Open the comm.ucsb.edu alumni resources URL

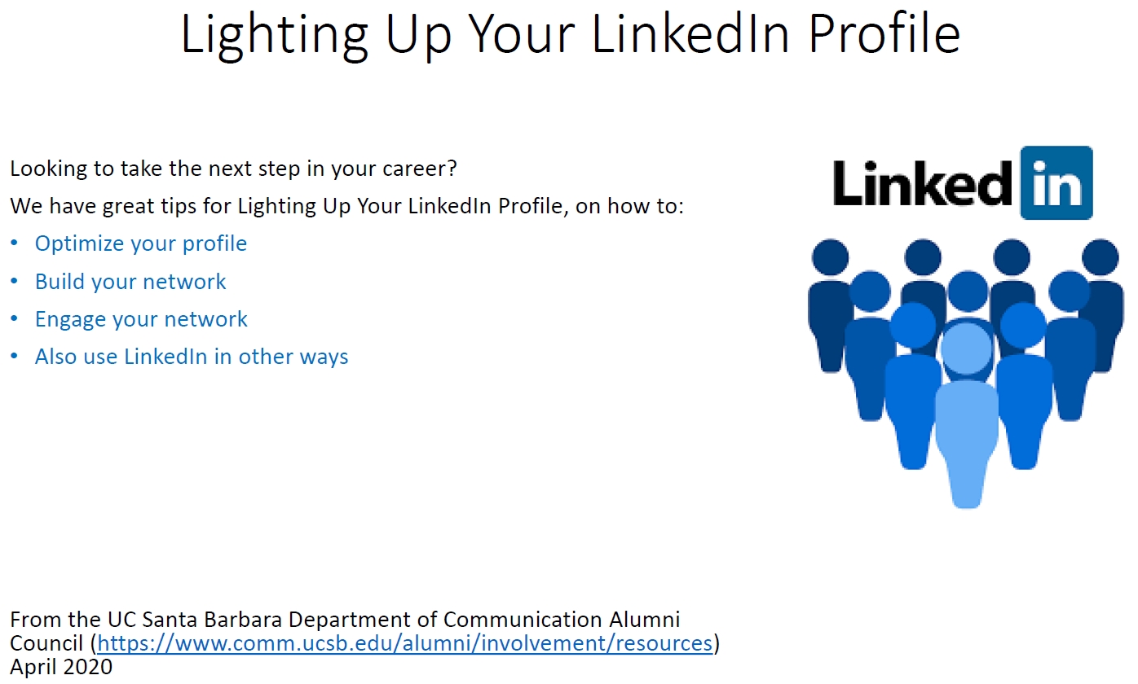(x=405, y=643)
